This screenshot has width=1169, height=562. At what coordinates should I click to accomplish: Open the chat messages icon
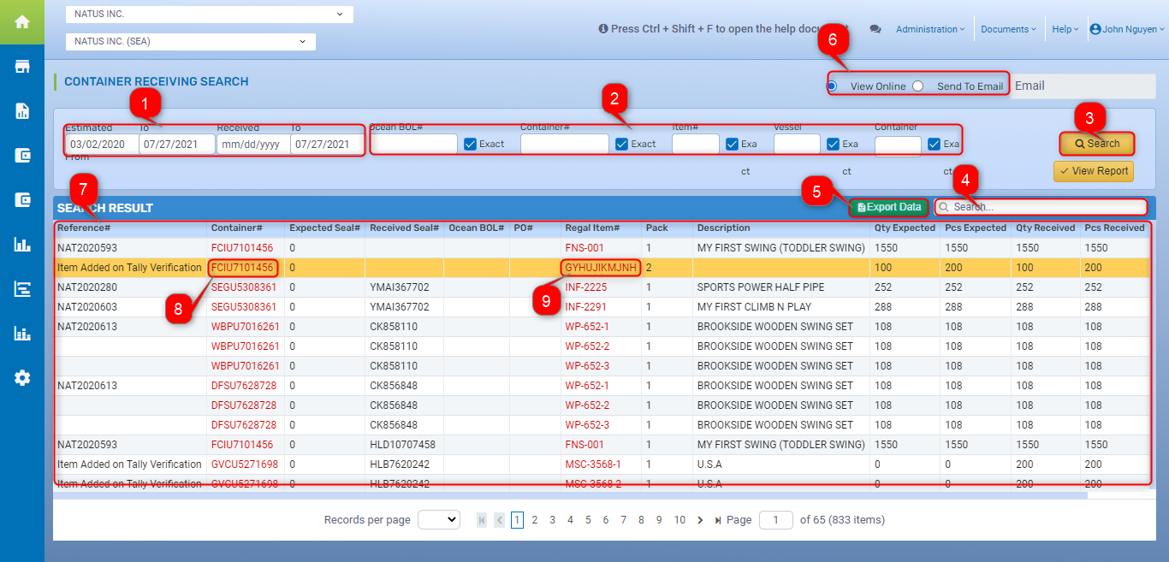(875, 29)
